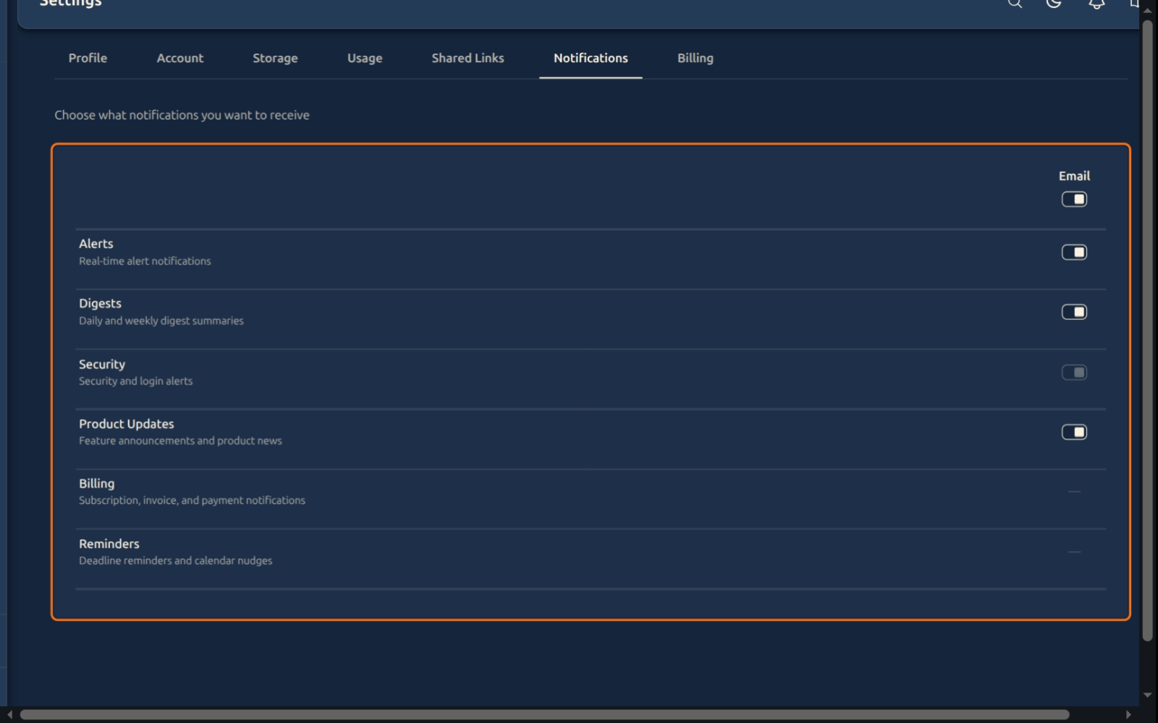This screenshot has width=1158, height=723.
Task: Click the "Email" column header
Action: point(1074,176)
